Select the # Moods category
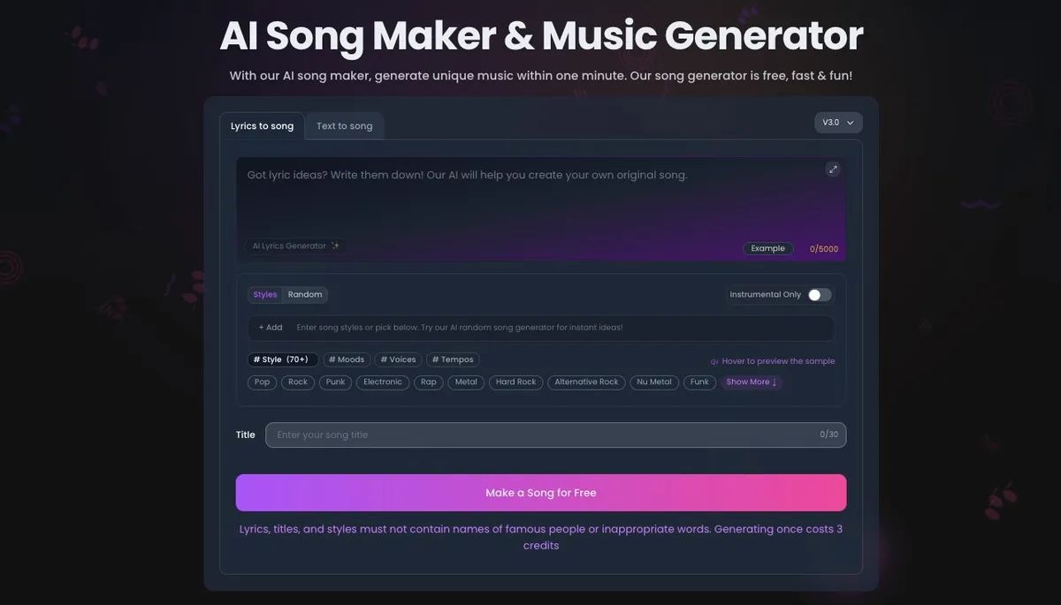This screenshot has width=1061, height=605. 347,359
